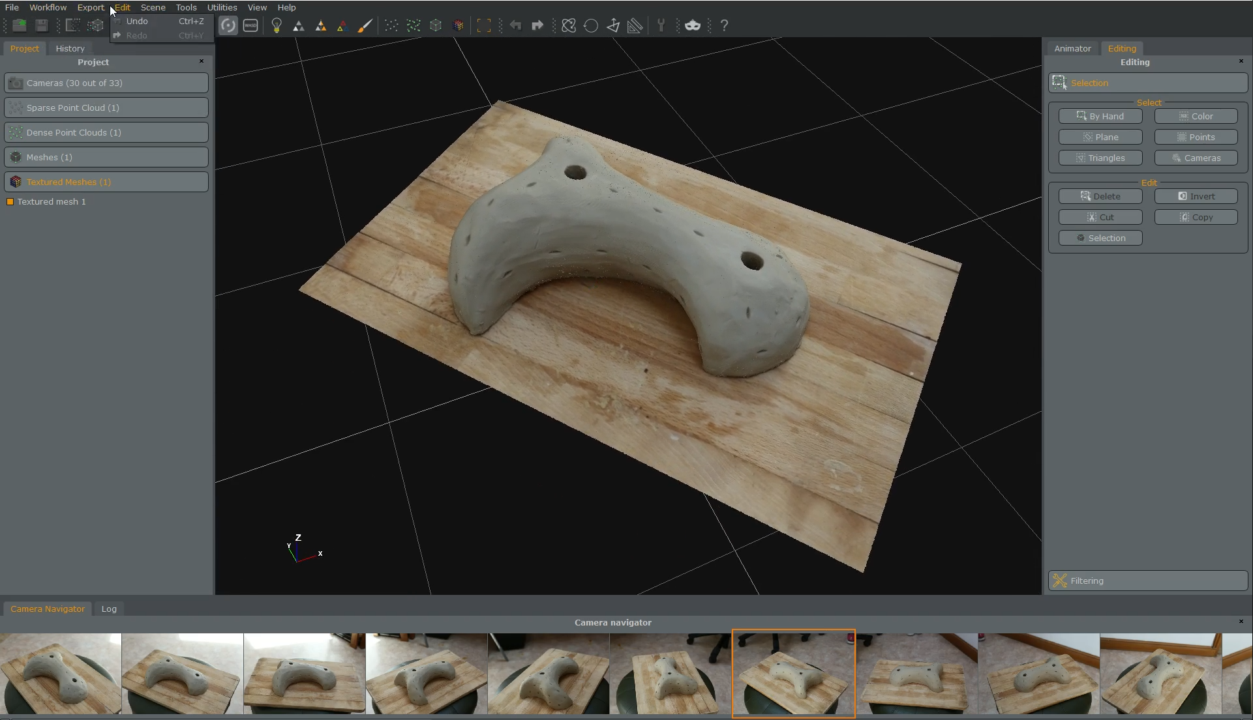Click the mask icon in toolbar
The height and width of the screenshot is (720, 1253).
693,25
